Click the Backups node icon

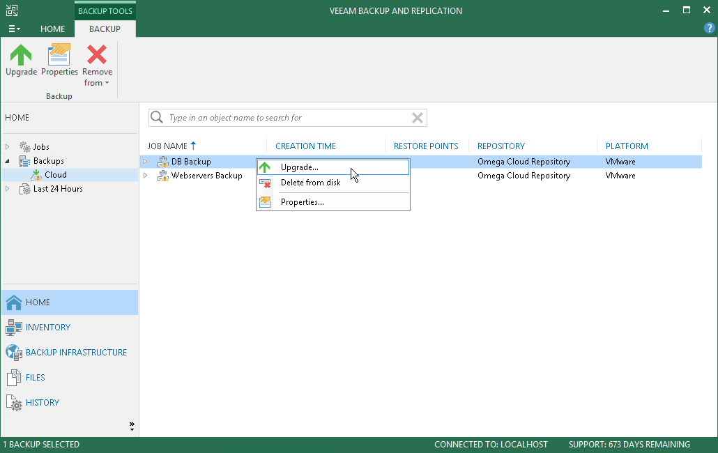pos(24,161)
